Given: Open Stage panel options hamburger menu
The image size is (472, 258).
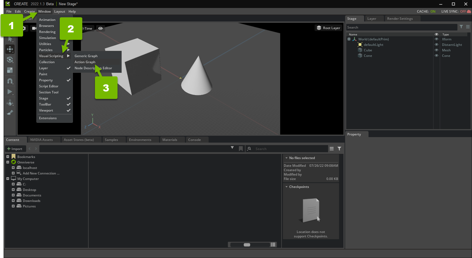Looking at the screenshot, I should point(468,27).
